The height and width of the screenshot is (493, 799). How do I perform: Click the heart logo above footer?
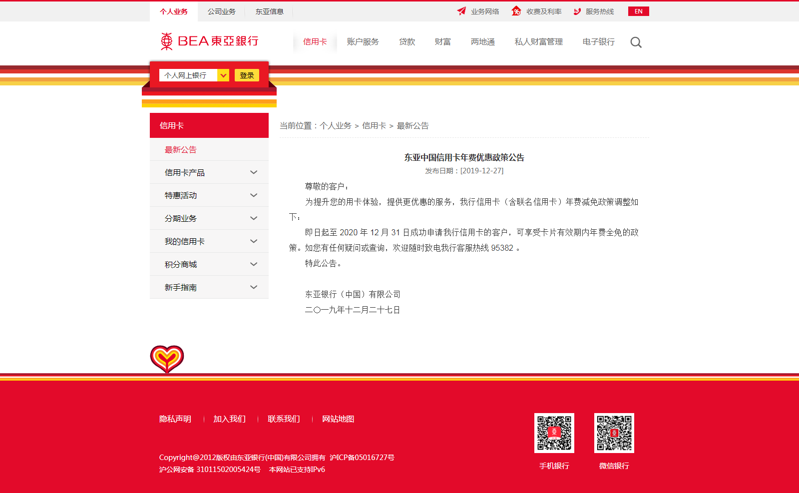click(x=167, y=359)
